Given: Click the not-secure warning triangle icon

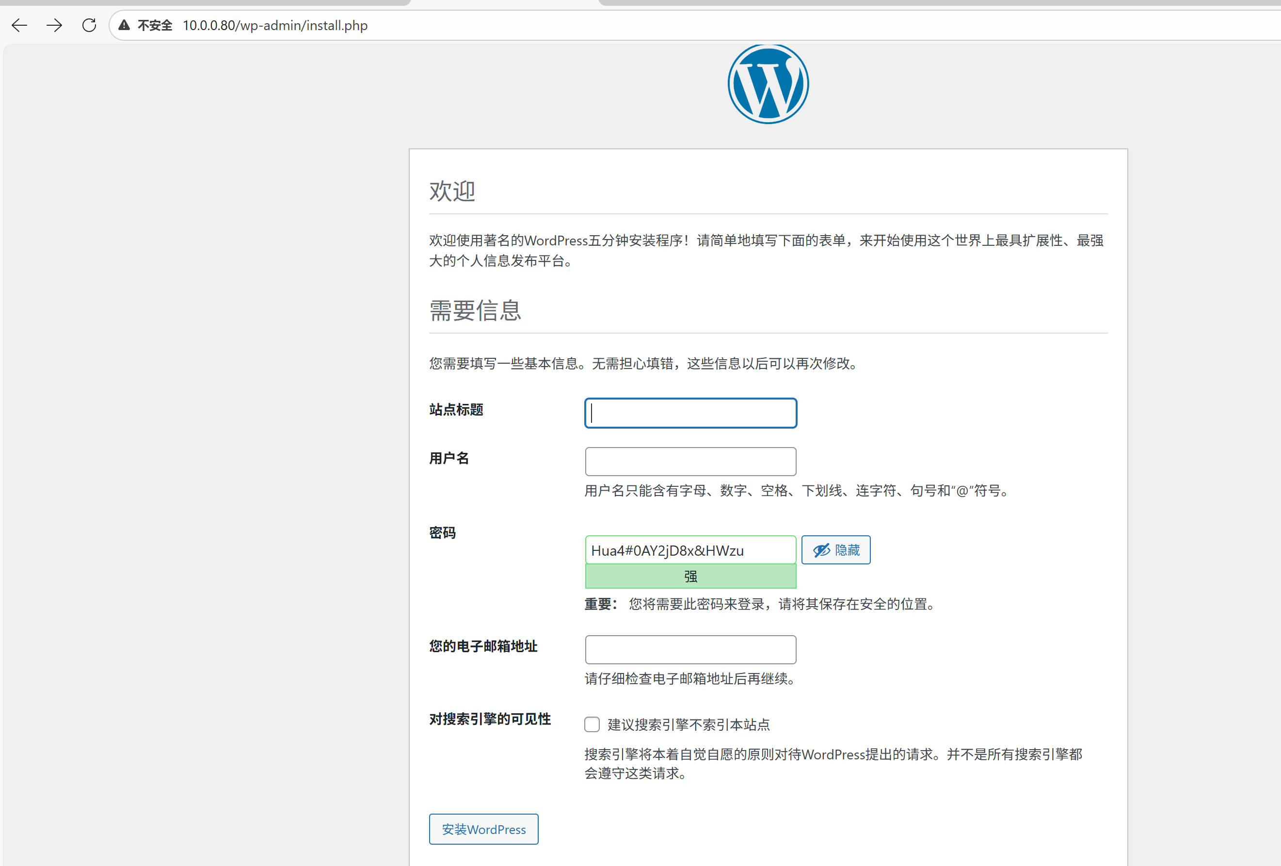Looking at the screenshot, I should (124, 25).
